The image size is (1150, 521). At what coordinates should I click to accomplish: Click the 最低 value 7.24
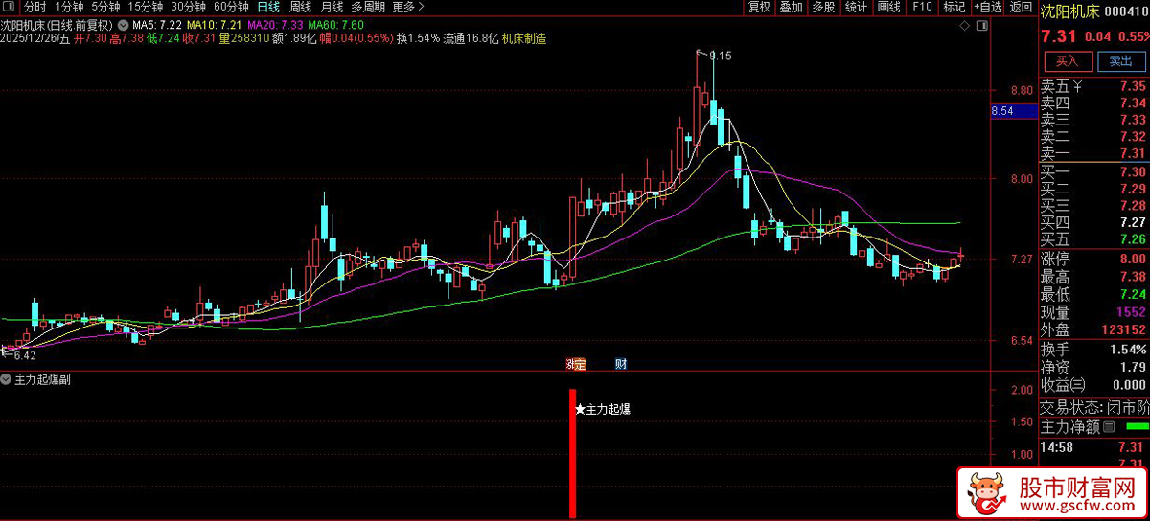pyautogui.click(x=1132, y=294)
